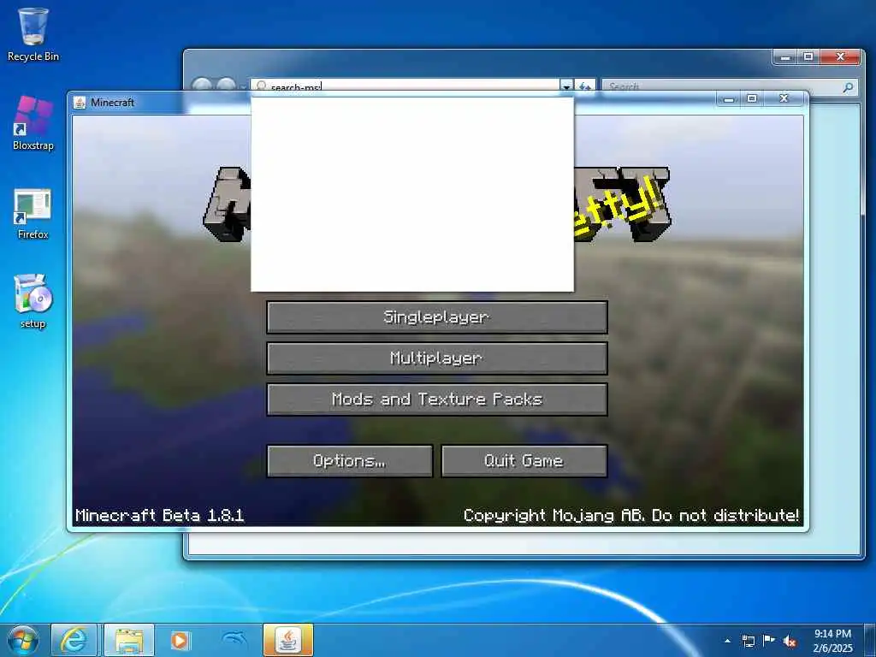Open the Windows Start menu orb
The width and height of the screenshot is (876, 657).
tap(23, 640)
